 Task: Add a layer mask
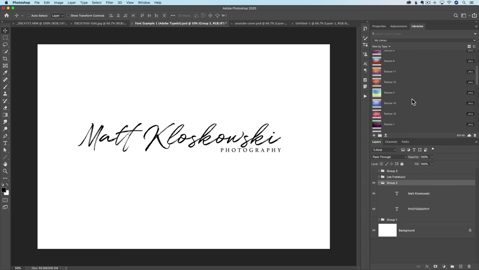click(x=435, y=266)
